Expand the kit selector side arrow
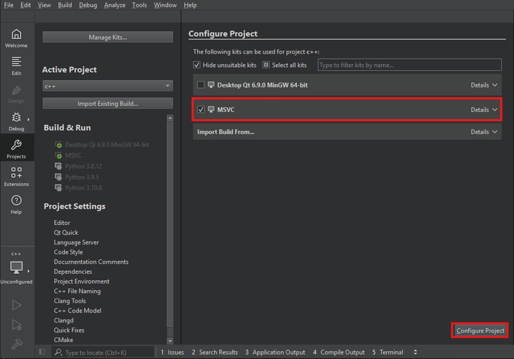The height and width of the screenshot is (359, 514). pos(28,271)
